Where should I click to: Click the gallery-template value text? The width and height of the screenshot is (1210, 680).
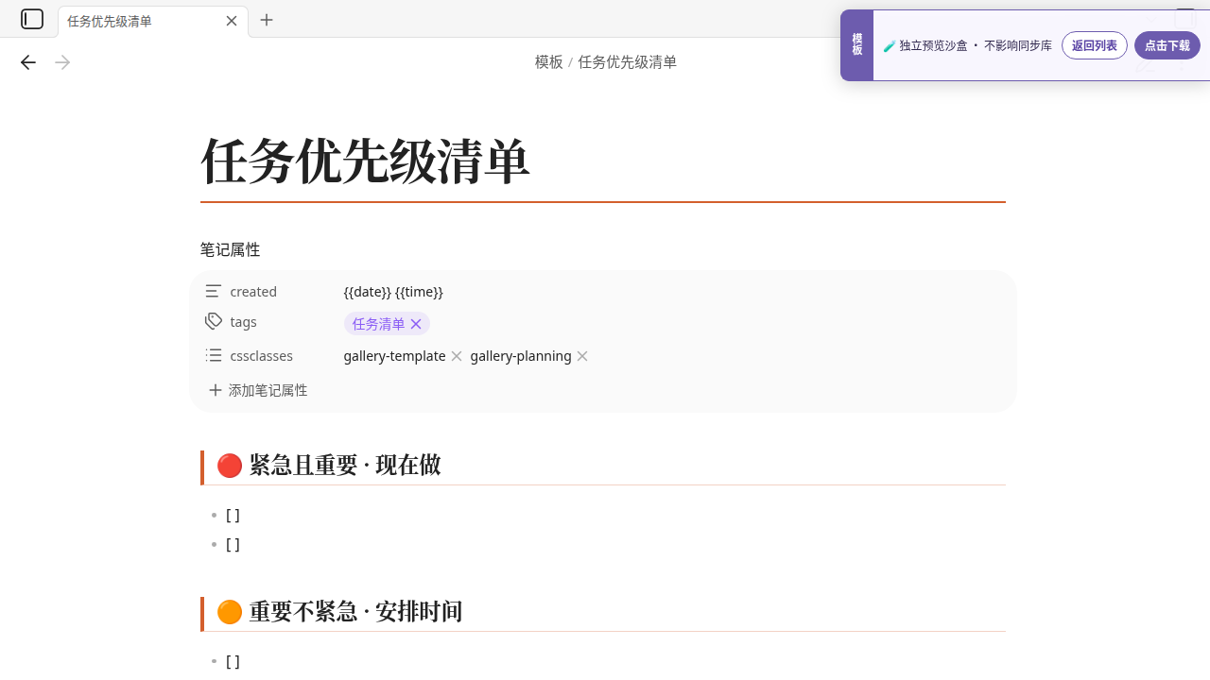tap(394, 356)
